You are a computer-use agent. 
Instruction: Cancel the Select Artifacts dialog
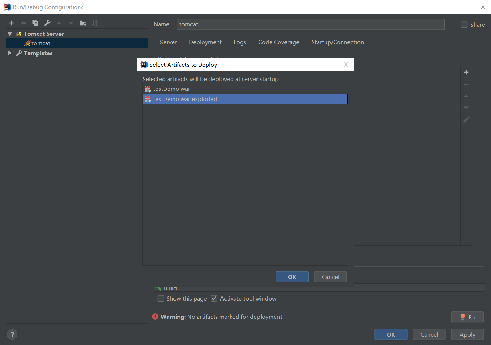(x=331, y=277)
